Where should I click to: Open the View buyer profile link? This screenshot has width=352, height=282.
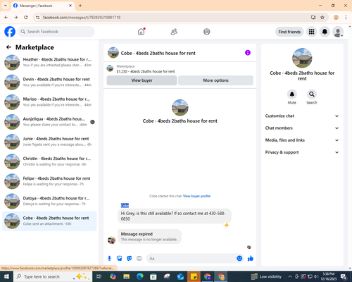(x=196, y=196)
